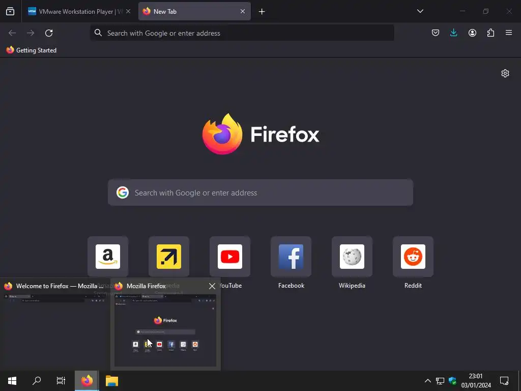
Task: Click the Google search box on page
Action: coord(260,192)
